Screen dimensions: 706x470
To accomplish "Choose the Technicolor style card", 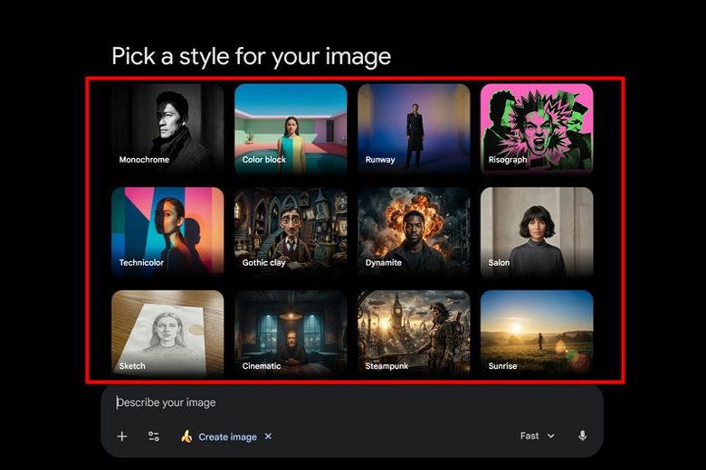I will click(x=167, y=232).
